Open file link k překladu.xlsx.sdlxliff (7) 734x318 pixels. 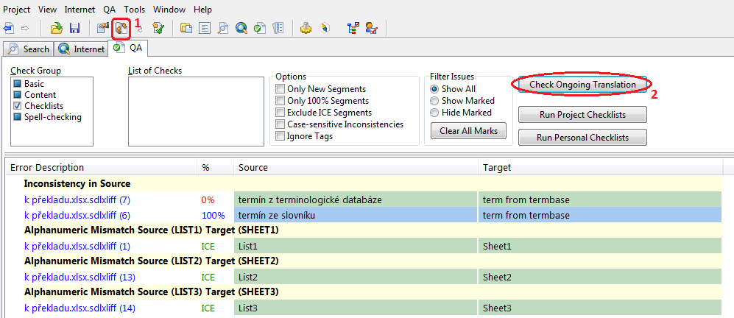tap(77, 200)
